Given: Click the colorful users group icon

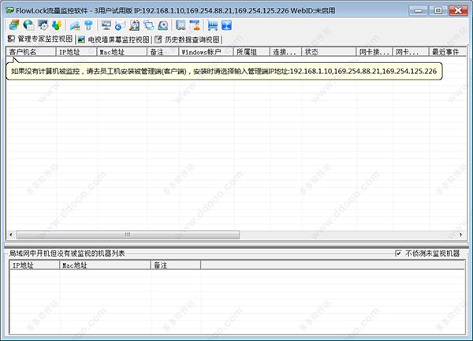Looking at the screenshot, I should coord(57,25).
